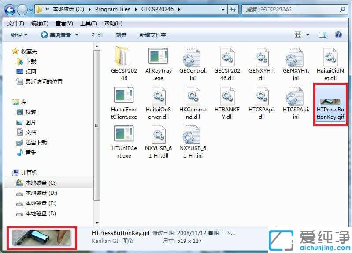352x253 pixels.
Task: Select GECSP20246.dll file icon
Action: [x=227, y=57]
